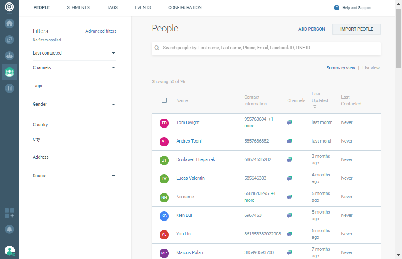402x259 pixels.
Task: Check the select-all checkbox in table header
Action: (x=164, y=100)
